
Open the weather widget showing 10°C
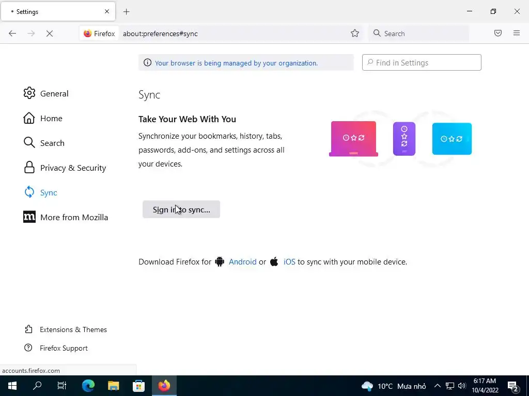[393, 386]
